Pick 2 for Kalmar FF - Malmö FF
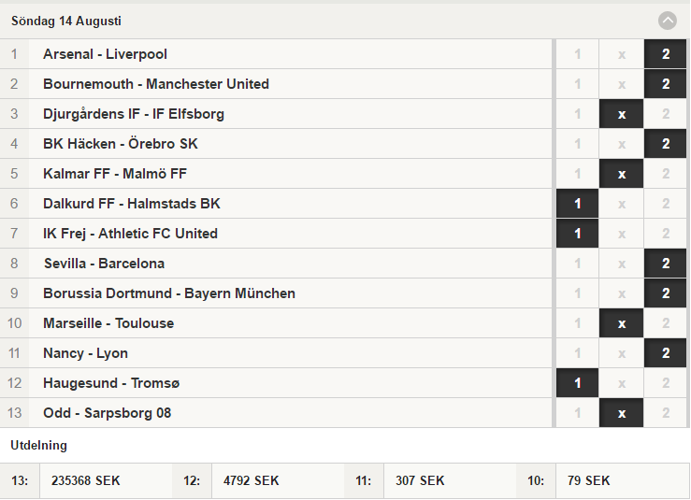 coord(666,174)
